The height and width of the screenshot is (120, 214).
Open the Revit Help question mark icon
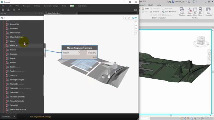[x=194, y=2]
